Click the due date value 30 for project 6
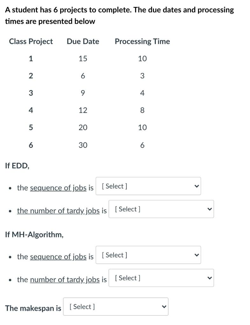 [x=83, y=145]
